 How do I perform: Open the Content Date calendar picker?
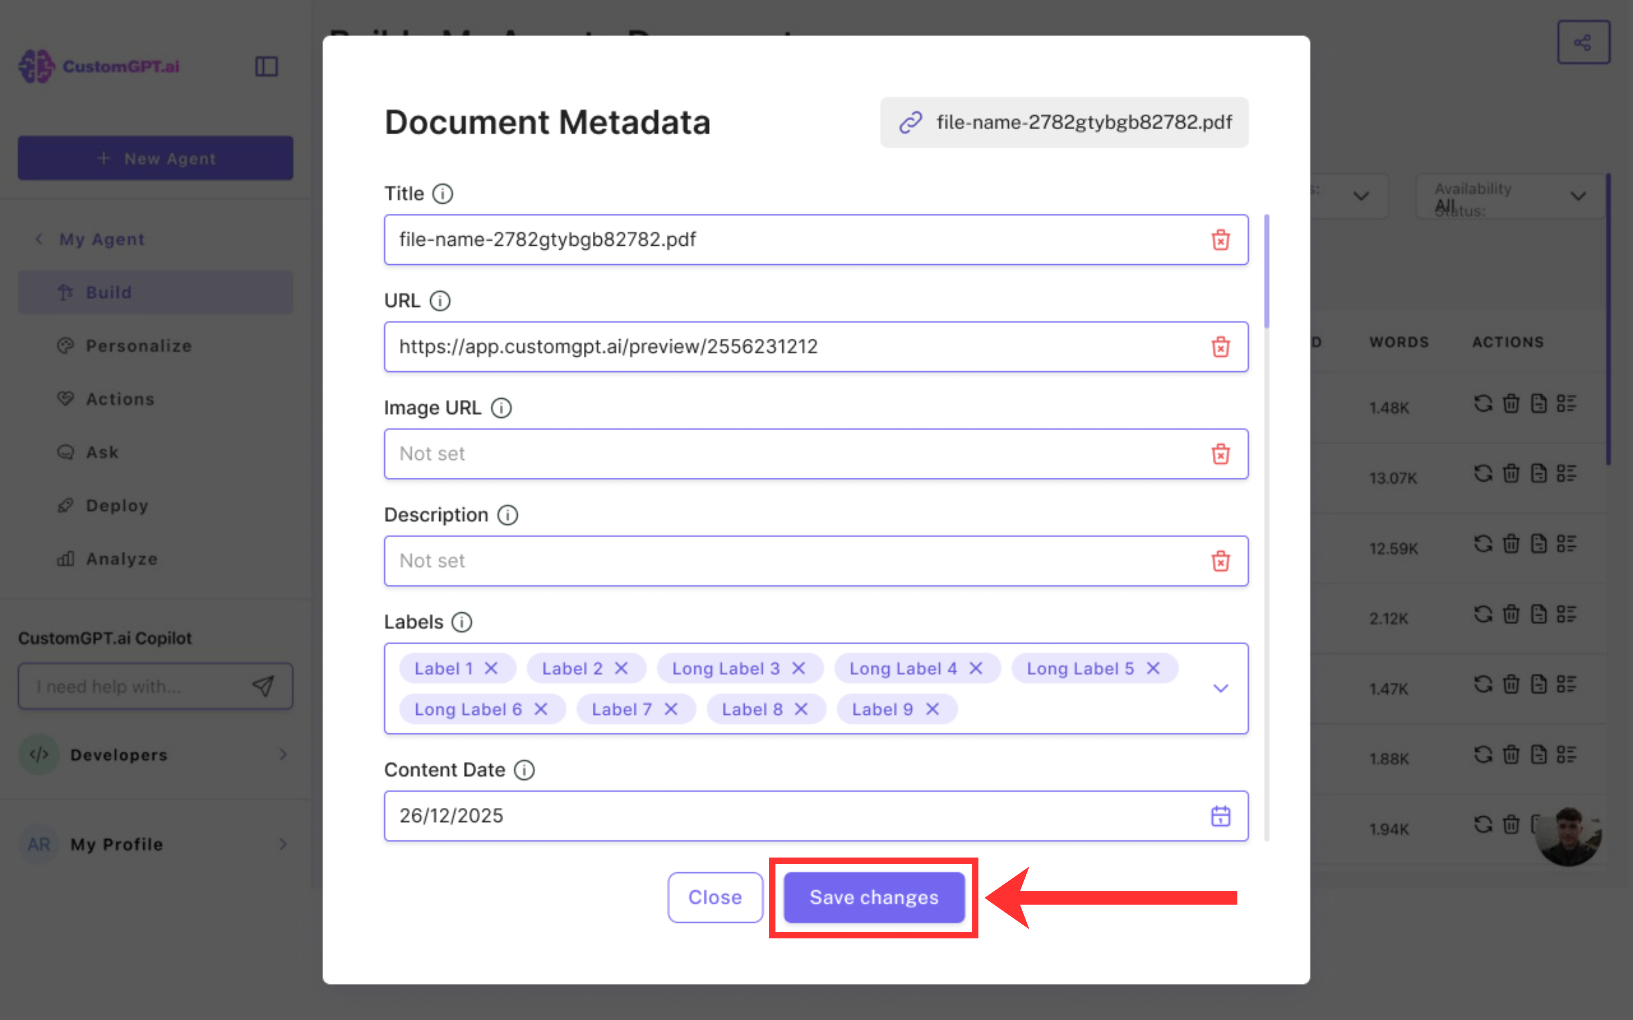(1220, 816)
